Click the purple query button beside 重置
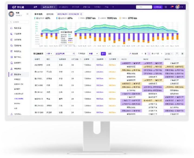194x158 pixels. pyautogui.click(x=103, y=54)
